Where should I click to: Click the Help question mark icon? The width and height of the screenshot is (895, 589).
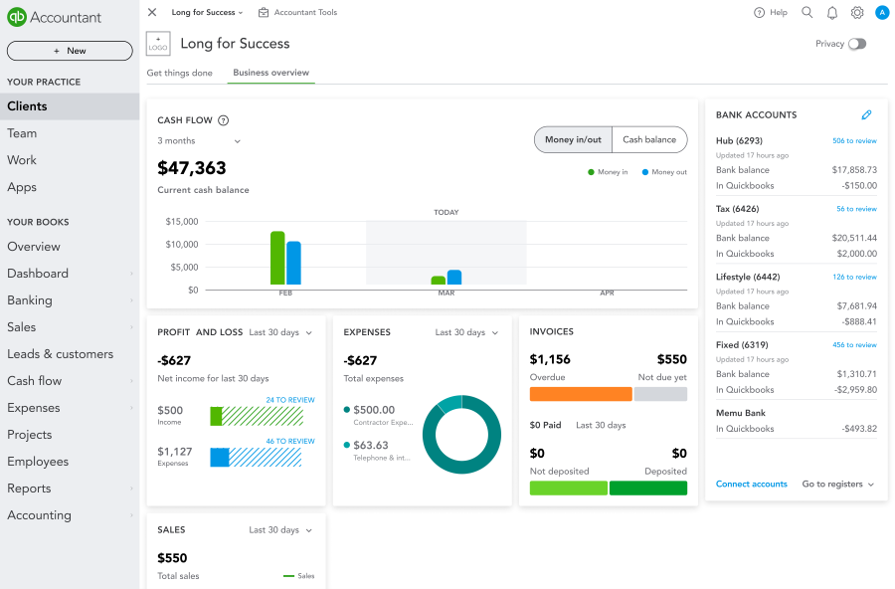coord(759,13)
